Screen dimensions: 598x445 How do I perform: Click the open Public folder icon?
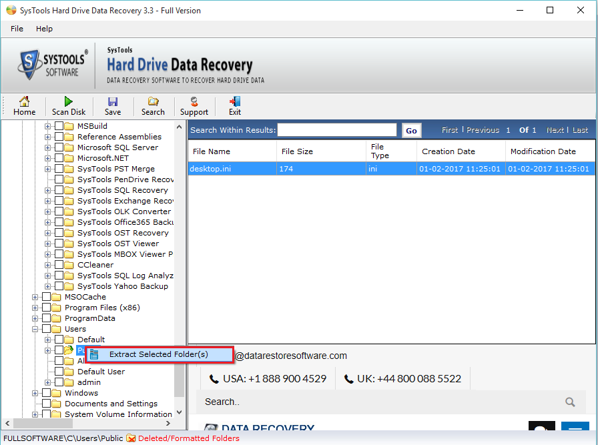click(x=69, y=350)
